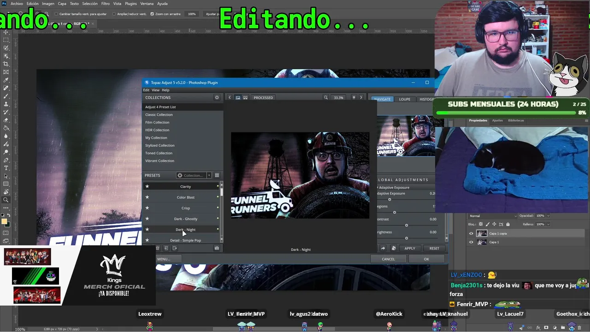Open the Collections settings gear
Screen dimensions: 590x332
pos(217,98)
